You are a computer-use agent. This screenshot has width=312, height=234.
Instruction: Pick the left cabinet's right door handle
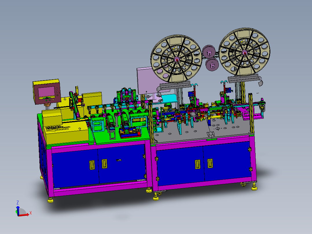coord(104,164)
